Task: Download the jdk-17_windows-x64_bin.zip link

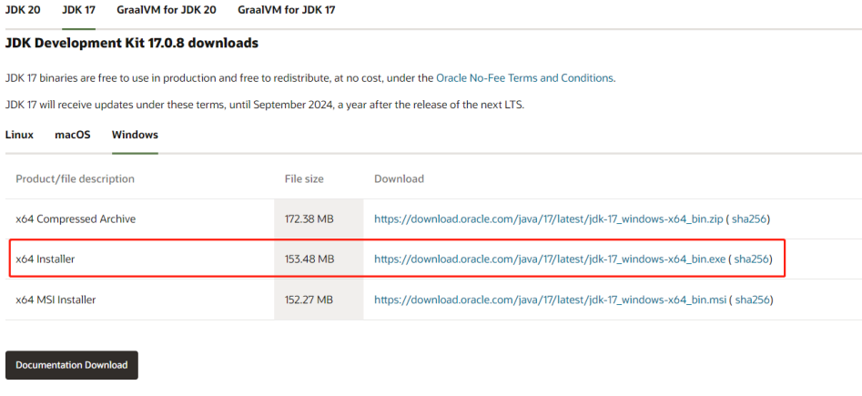Action: tap(549, 218)
